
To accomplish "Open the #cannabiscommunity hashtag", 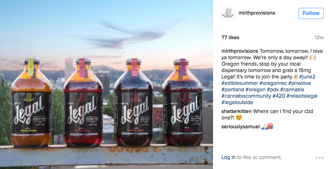I will click(x=246, y=96).
